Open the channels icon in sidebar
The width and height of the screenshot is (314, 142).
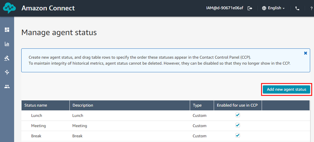pos(7,72)
